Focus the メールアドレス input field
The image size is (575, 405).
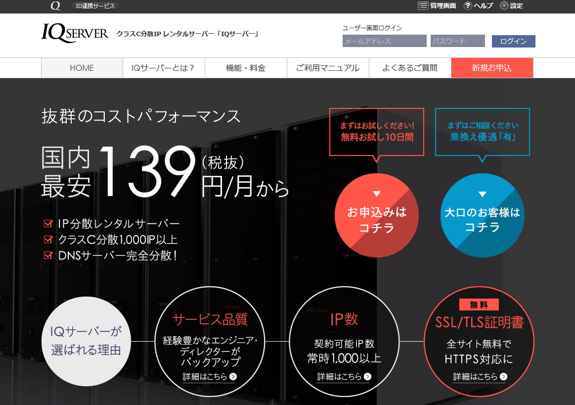[384, 41]
